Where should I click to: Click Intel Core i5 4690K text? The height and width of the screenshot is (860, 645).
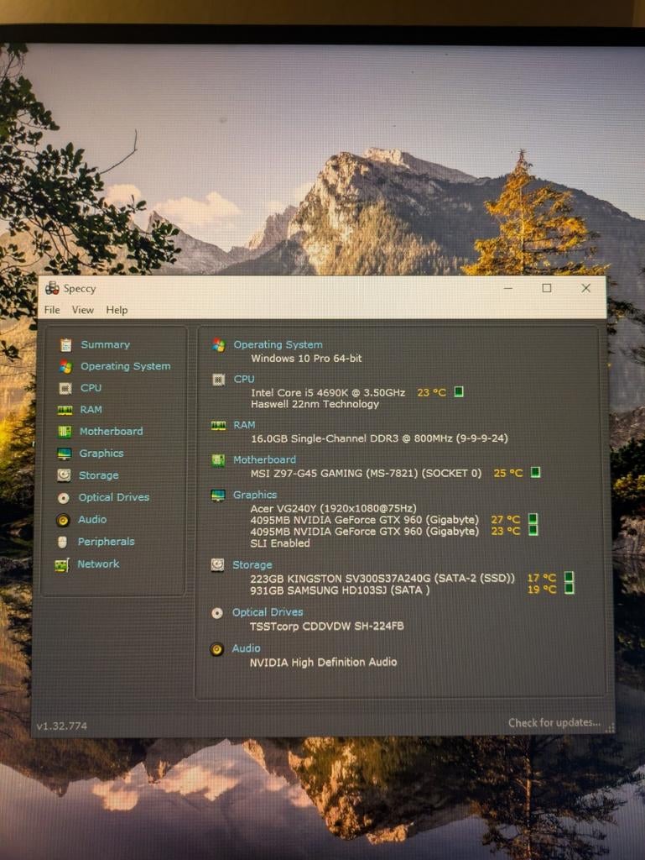click(328, 393)
